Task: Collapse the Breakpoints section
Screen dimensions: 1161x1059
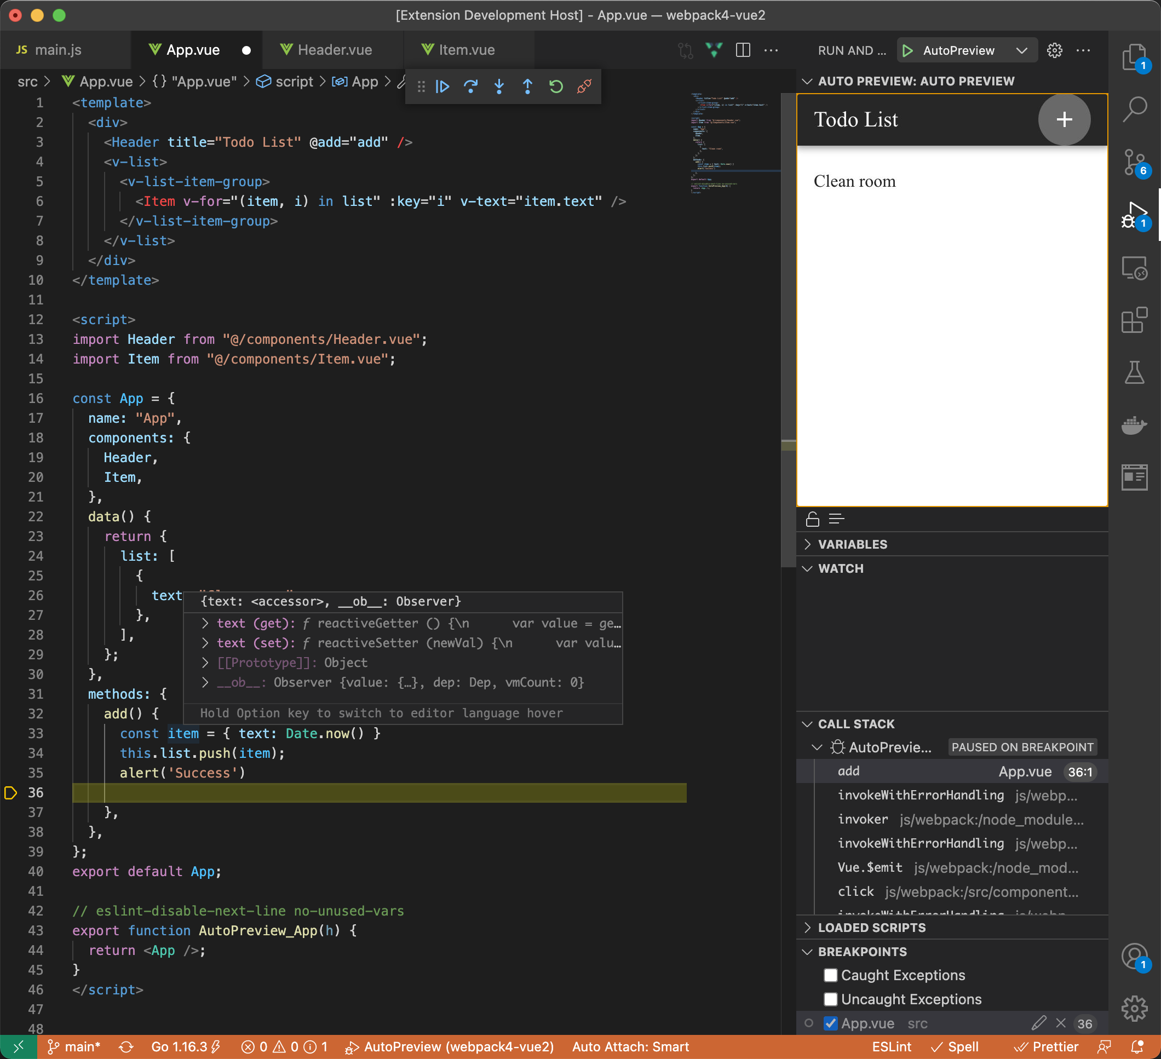Action: (x=807, y=952)
